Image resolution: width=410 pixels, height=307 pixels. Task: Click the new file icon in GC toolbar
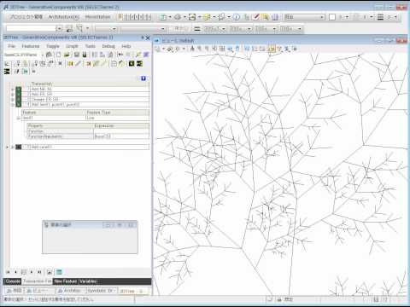(x=59, y=55)
